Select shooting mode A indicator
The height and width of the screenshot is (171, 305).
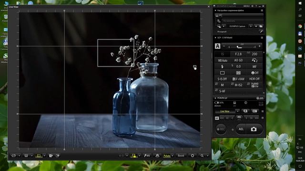click(x=217, y=46)
